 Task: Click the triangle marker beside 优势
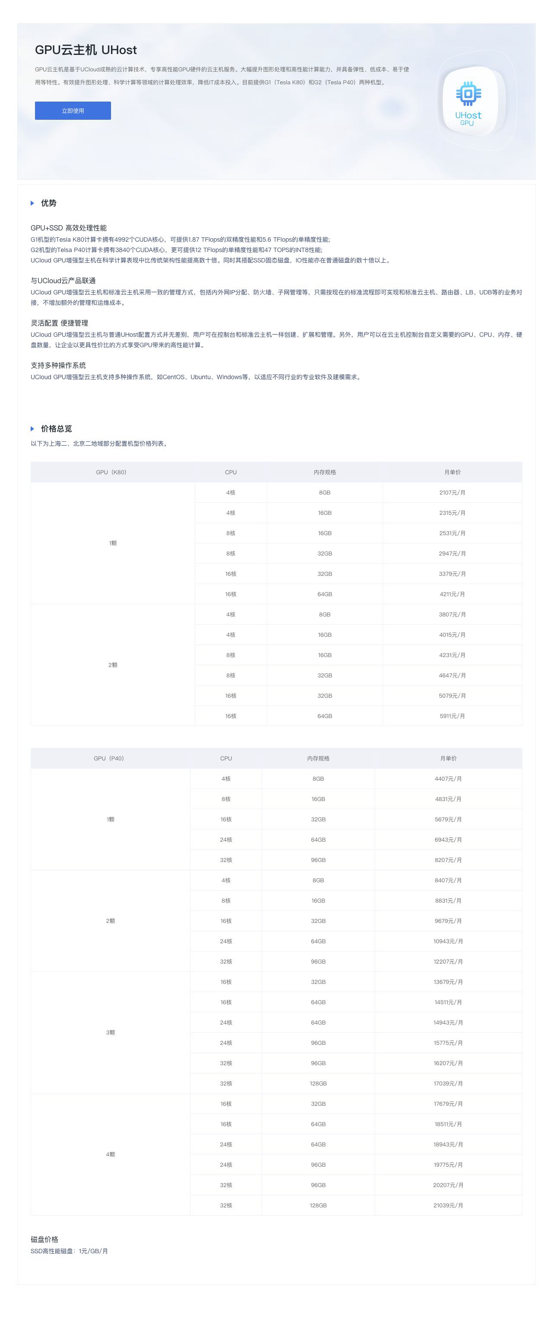(x=32, y=203)
